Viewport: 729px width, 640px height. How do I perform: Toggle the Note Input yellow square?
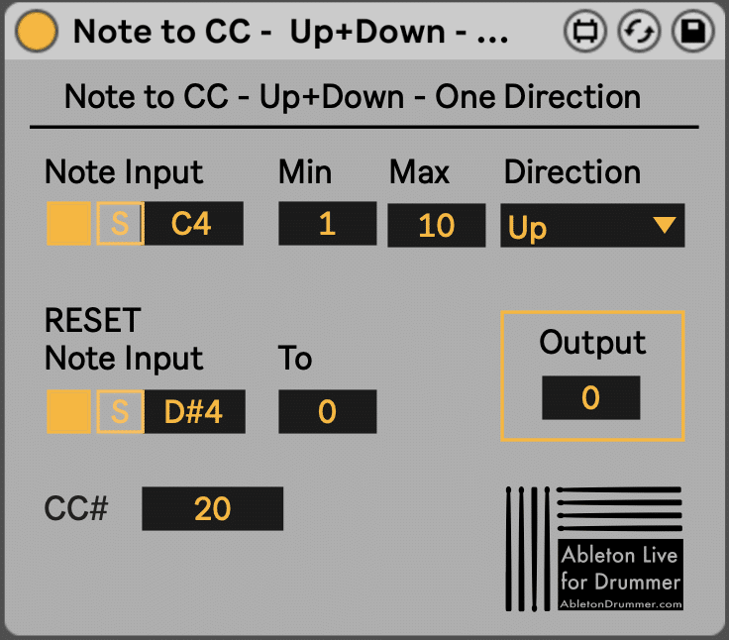coord(68,225)
